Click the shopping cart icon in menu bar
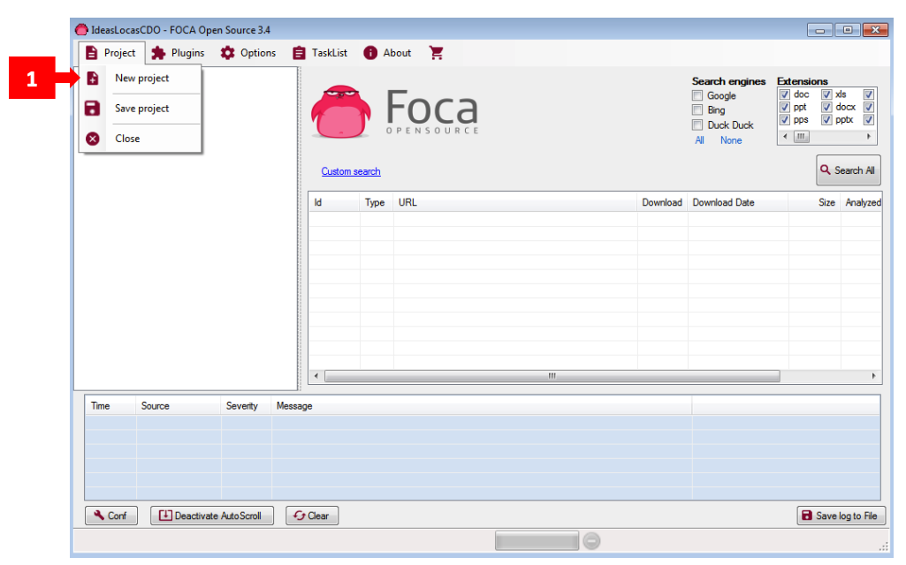 (437, 52)
